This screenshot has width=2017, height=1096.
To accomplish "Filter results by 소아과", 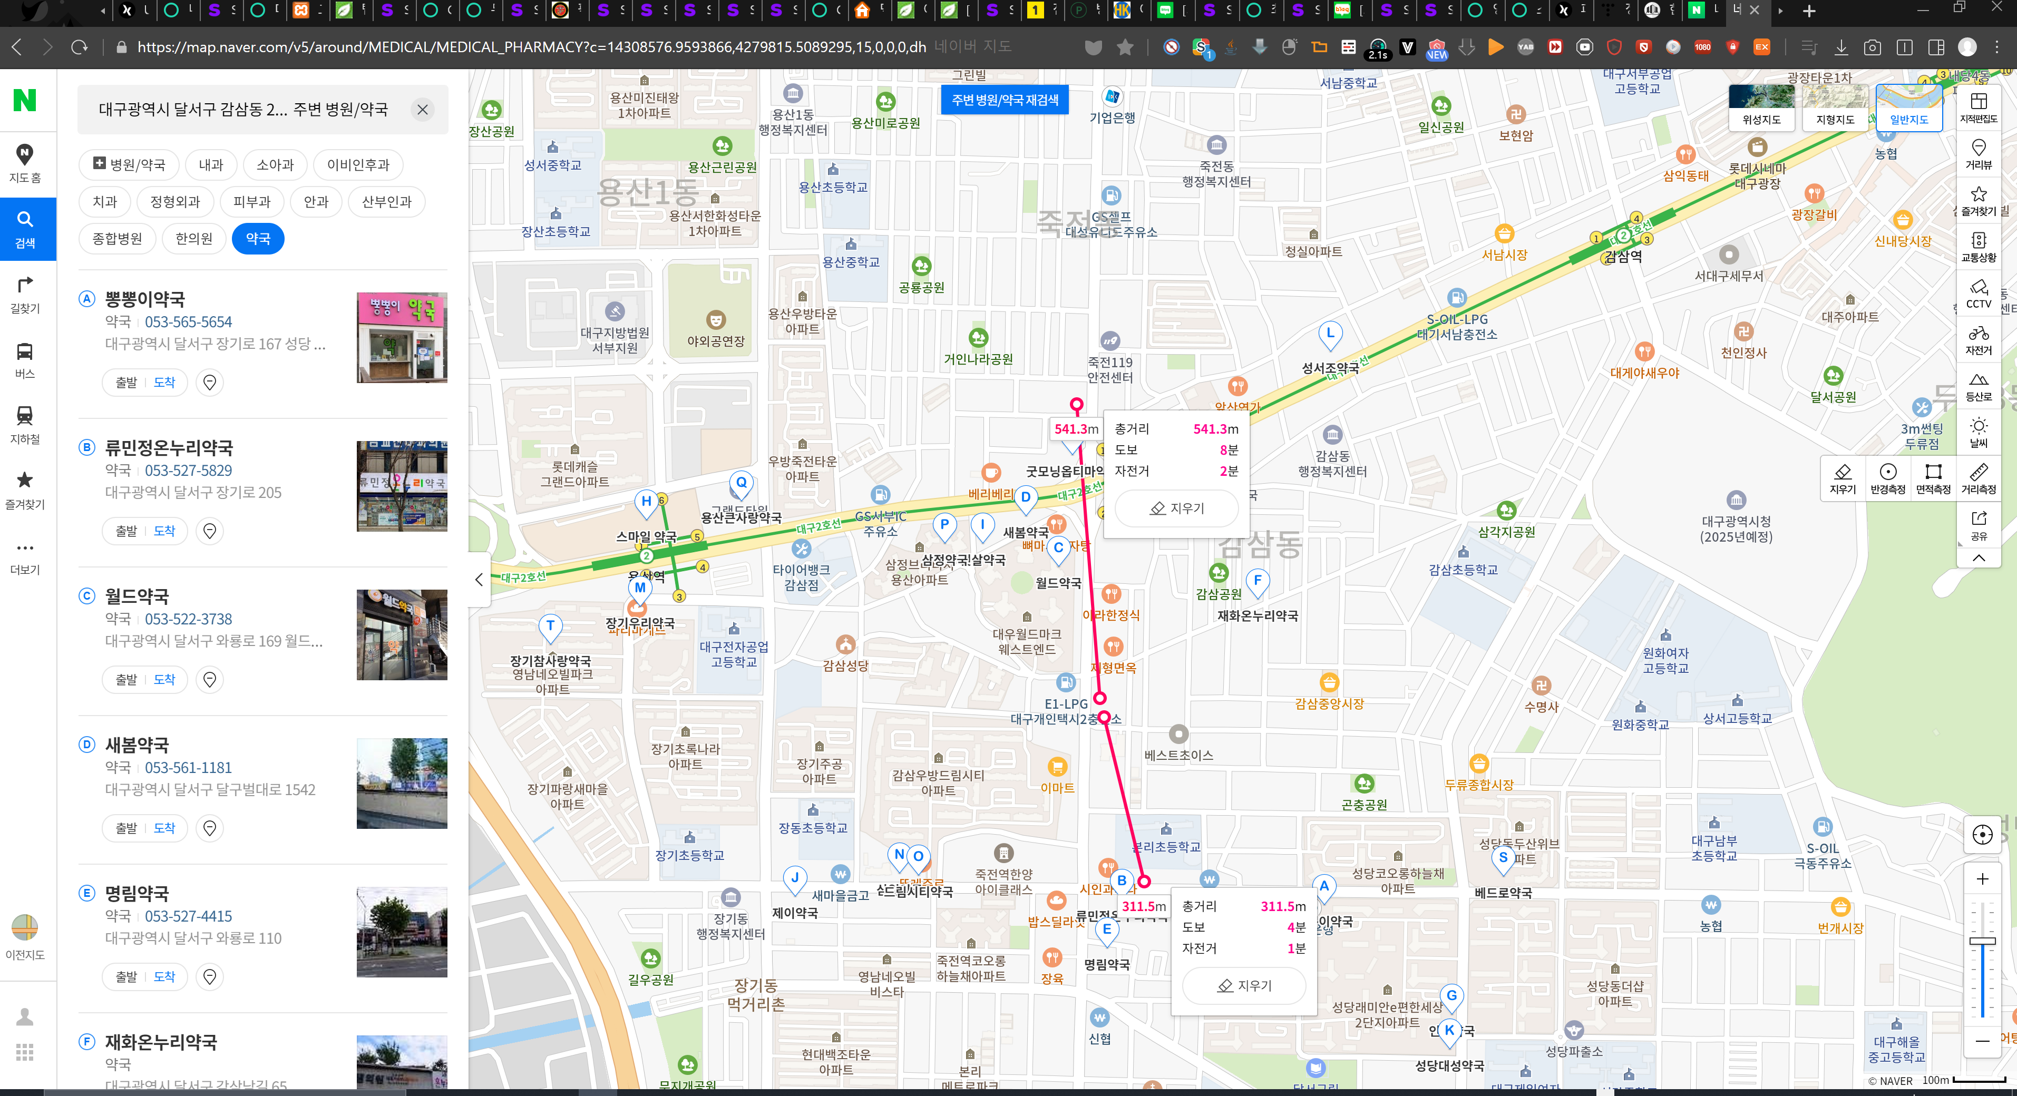I will point(275,164).
